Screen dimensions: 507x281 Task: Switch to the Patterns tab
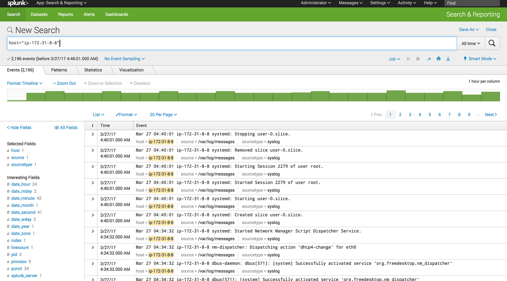[59, 70]
